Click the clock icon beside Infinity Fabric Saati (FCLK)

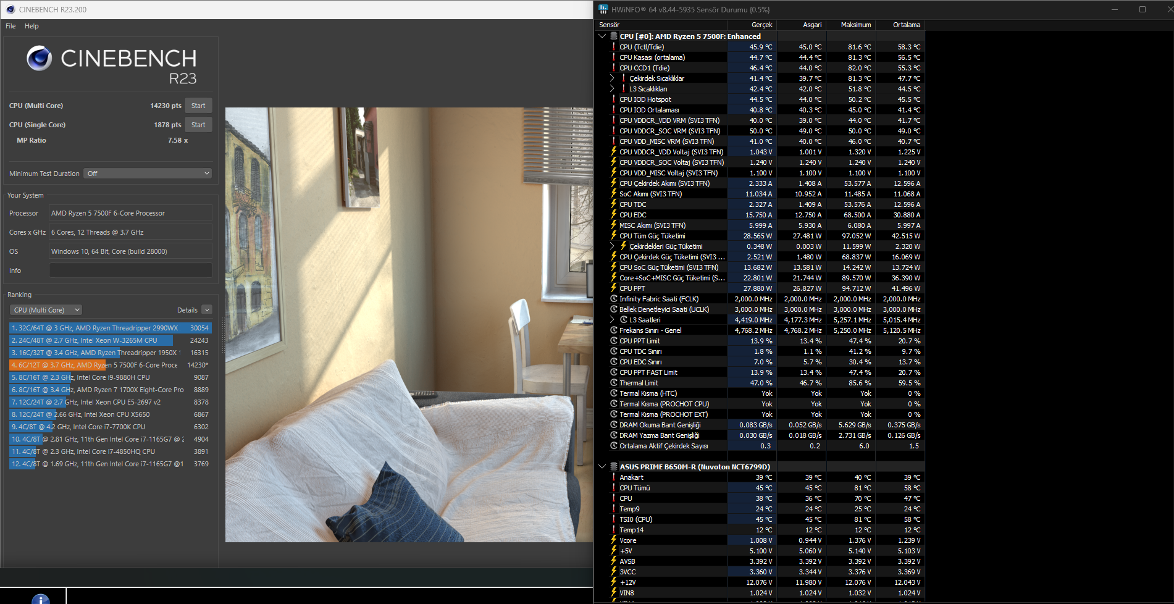coord(614,299)
